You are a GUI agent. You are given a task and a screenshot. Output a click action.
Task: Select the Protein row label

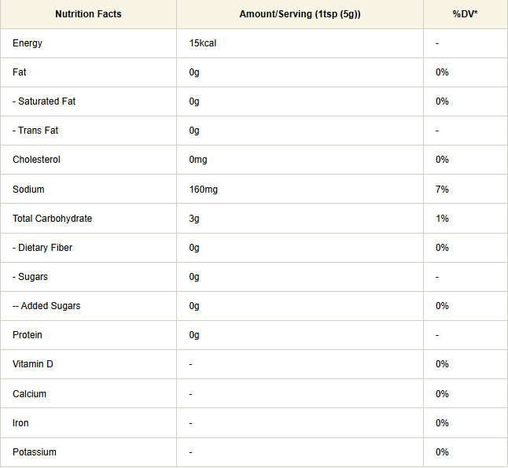click(x=28, y=335)
